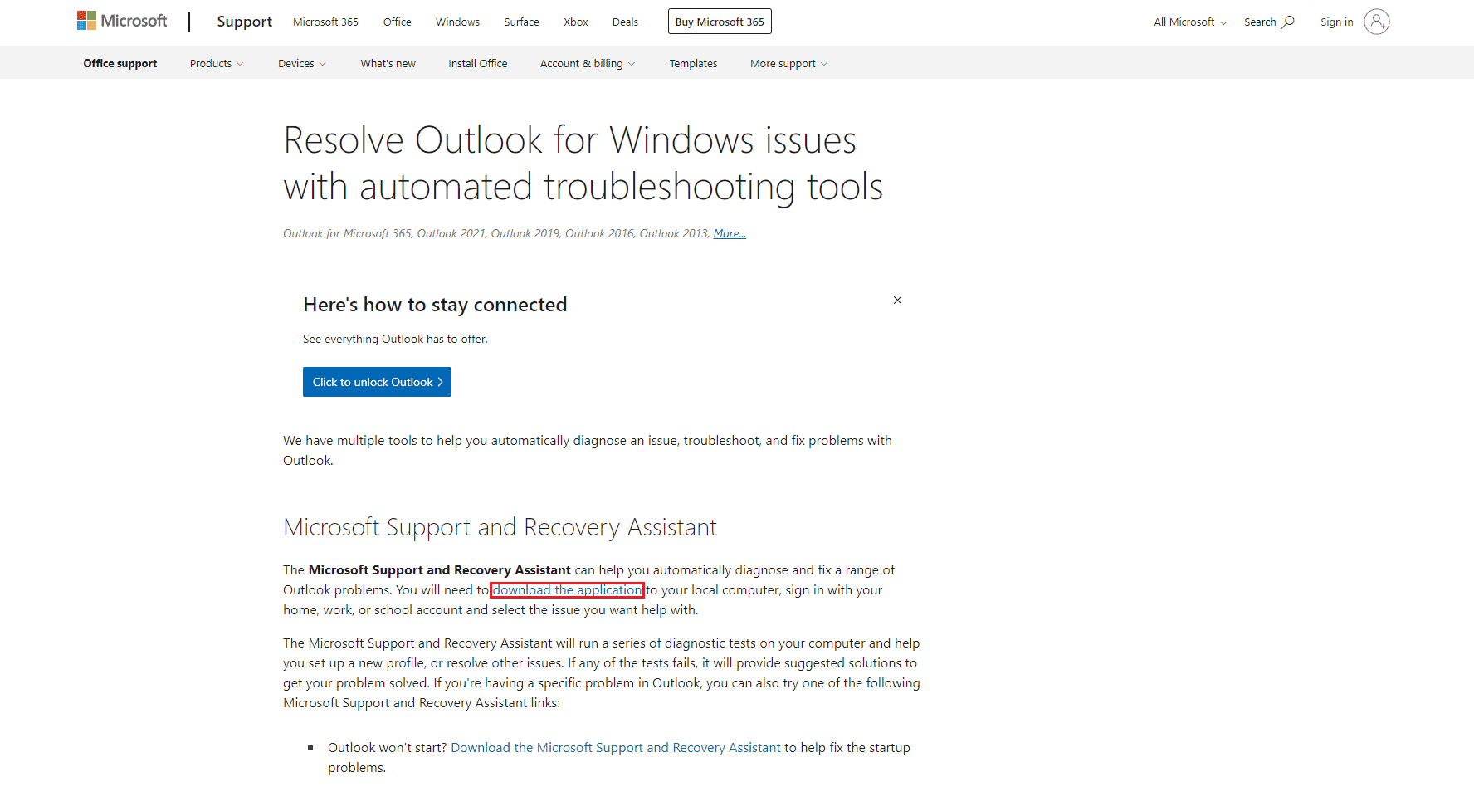This screenshot has width=1474, height=787.
Task: Expand the All Microsoft dropdown
Action: coord(1190,22)
